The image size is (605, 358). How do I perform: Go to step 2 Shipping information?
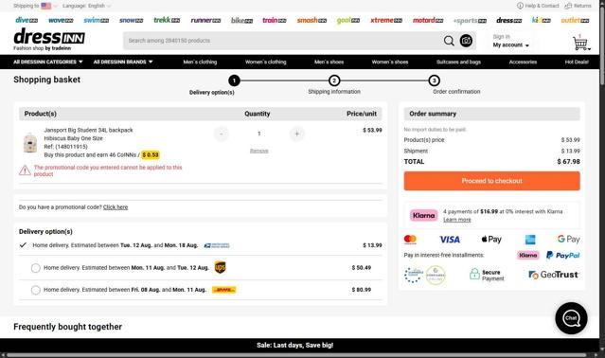pos(334,81)
